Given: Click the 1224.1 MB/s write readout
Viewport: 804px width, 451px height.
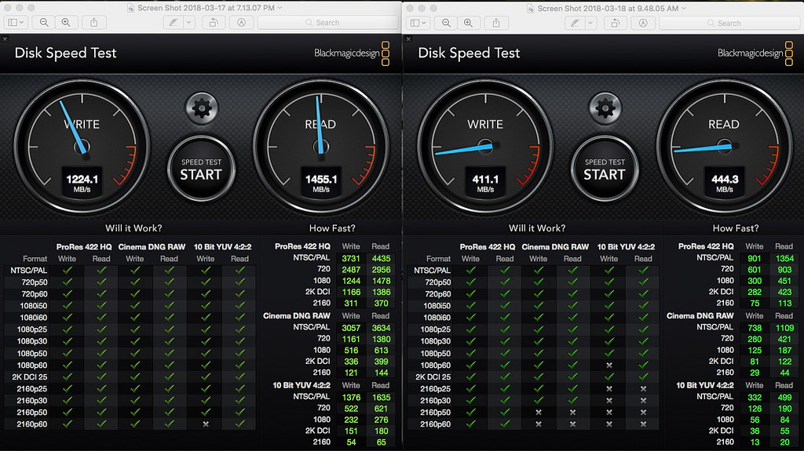Looking at the screenshot, I should point(82,182).
